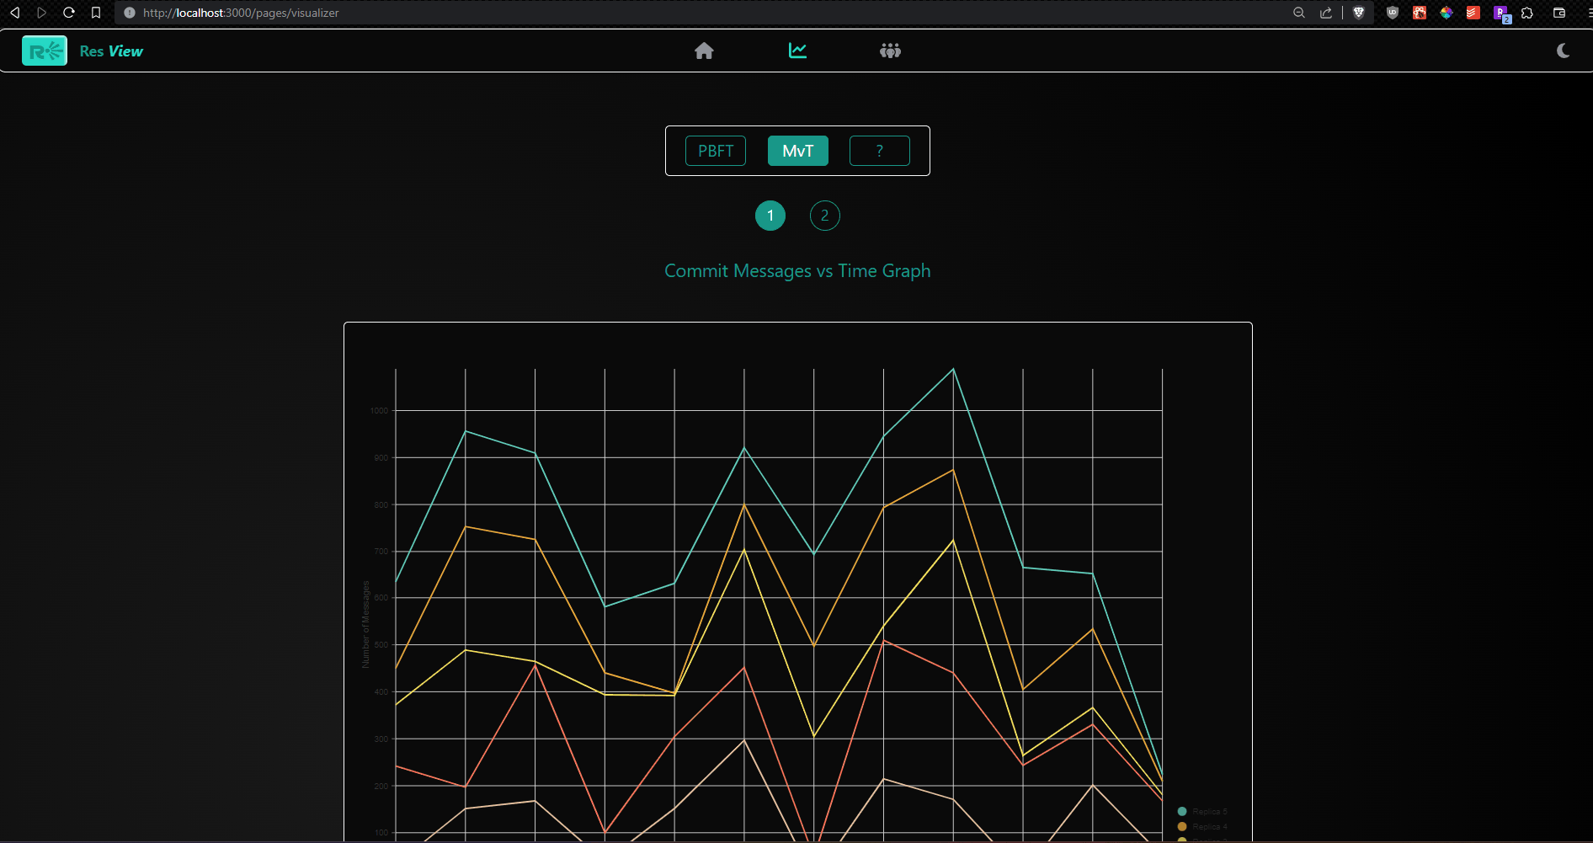Click the 500 y-axis tick label

pos(381,645)
